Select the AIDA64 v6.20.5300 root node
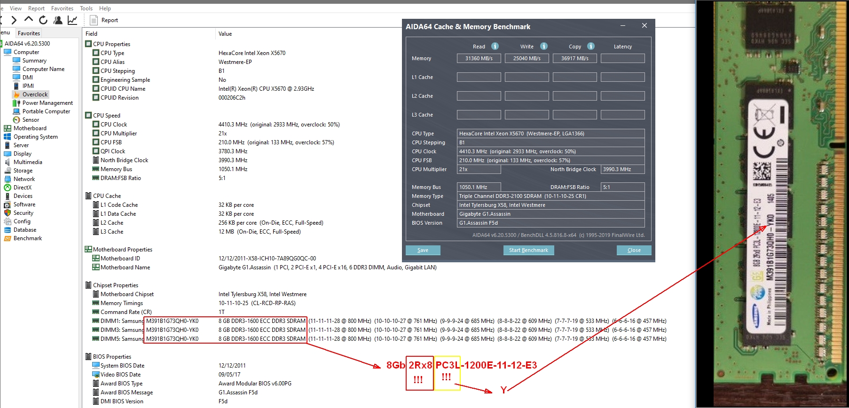849x408 pixels. [x=27, y=44]
